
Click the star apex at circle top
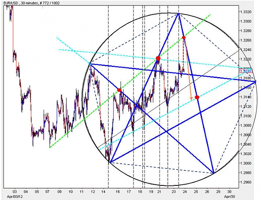(178, 13)
